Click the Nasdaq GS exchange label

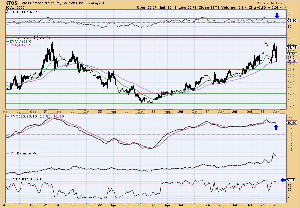click(x=95, y=3)
